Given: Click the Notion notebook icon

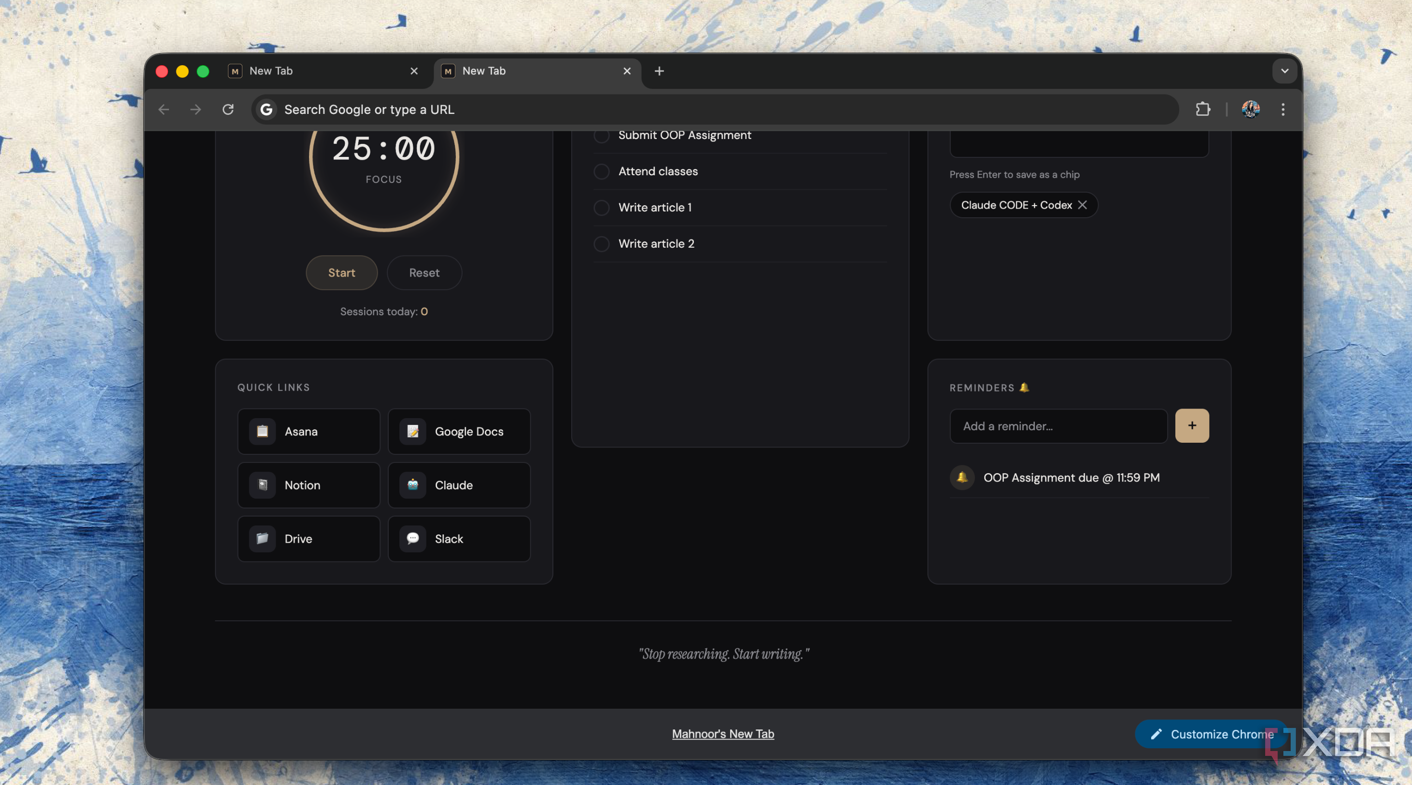Looking at the screenshot, I should pyautogui.click(x=263, y=485).
